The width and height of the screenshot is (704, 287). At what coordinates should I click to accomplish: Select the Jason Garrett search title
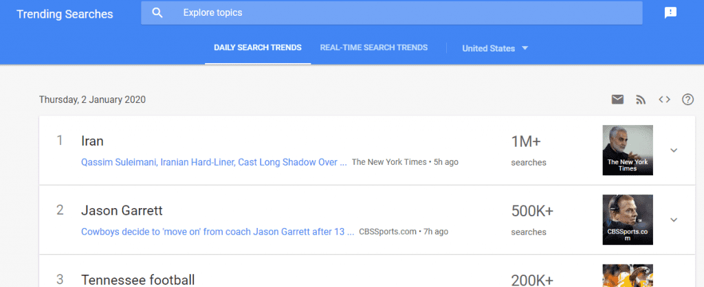tap(122, 211)
